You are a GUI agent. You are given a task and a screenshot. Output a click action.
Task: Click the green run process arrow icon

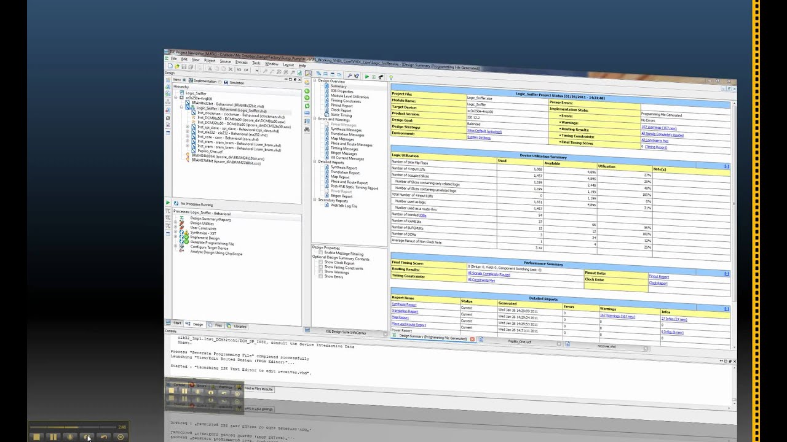pyautogui.click(x=168, y=203)
